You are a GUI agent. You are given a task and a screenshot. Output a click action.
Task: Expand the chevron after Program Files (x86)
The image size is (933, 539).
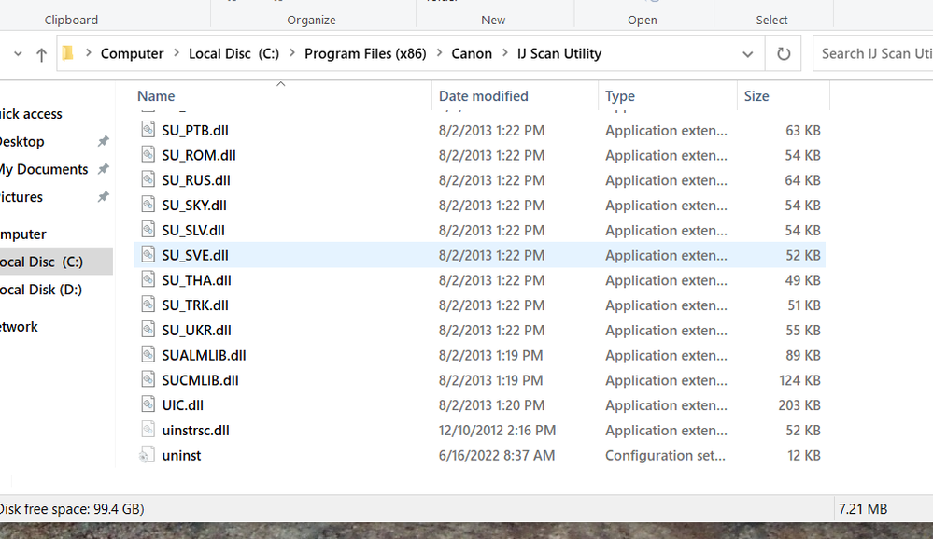coord(439,54)
